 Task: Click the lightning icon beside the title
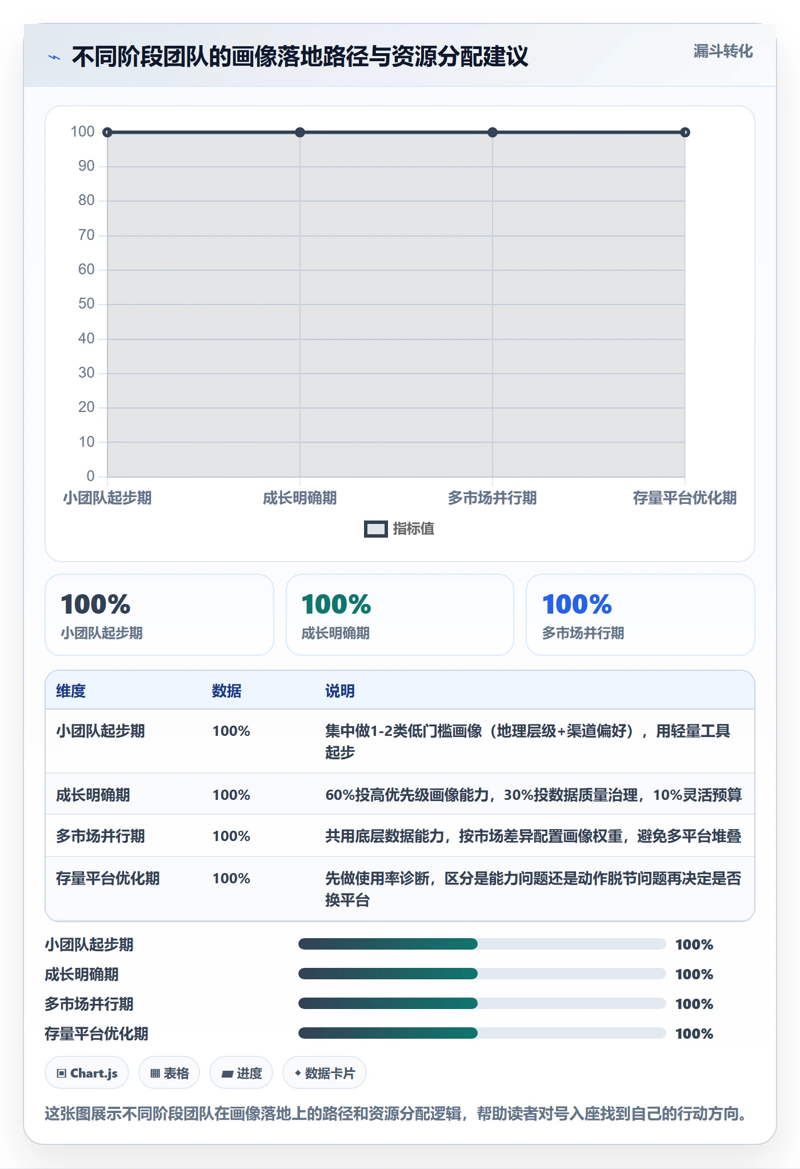54,57
